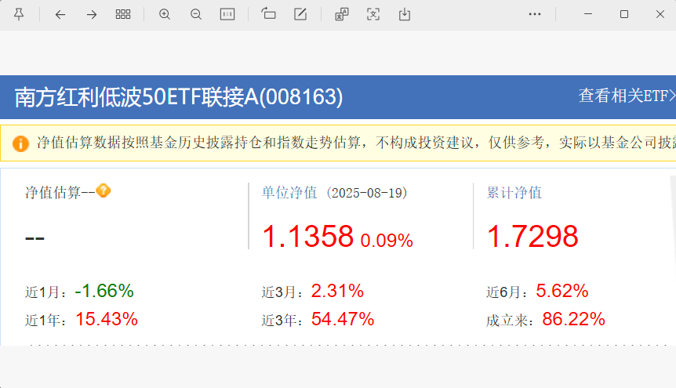Pin the image viewer window on top

pyautogui.click(x=19, y=14)
